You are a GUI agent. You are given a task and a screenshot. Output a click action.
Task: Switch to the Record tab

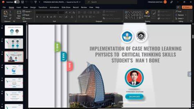click(76, 8)
